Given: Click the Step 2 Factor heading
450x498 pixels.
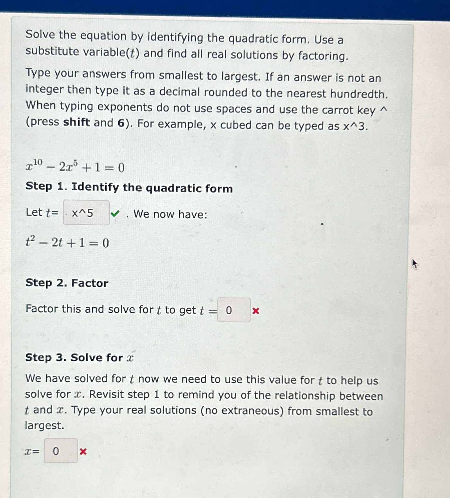Looking at the screenshot, I should pos(66,283).
